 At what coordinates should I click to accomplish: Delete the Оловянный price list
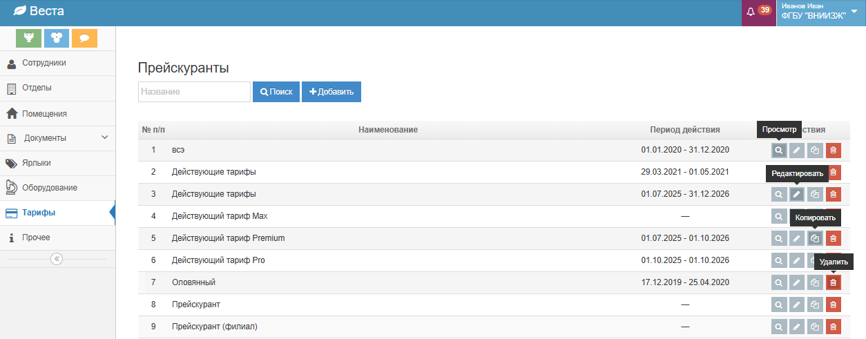(833, 283)
